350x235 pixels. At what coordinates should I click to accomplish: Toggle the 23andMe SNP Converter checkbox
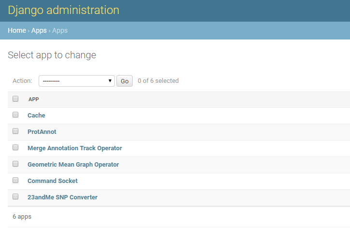[x=15, y=197]
